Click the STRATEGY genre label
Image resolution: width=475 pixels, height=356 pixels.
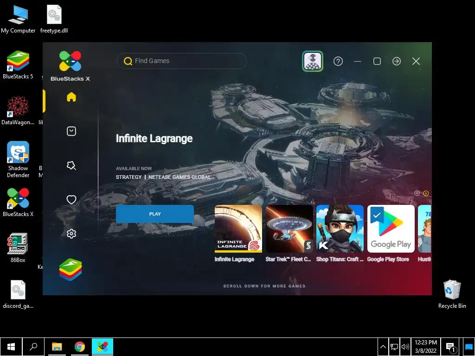click(129, 177)
